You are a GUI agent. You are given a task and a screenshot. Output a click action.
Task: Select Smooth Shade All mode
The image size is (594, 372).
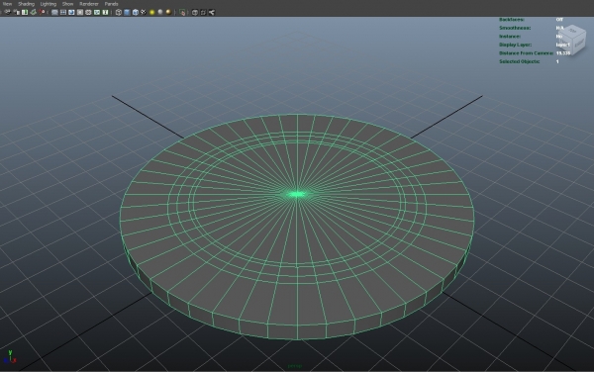click(x=127, y=12)
